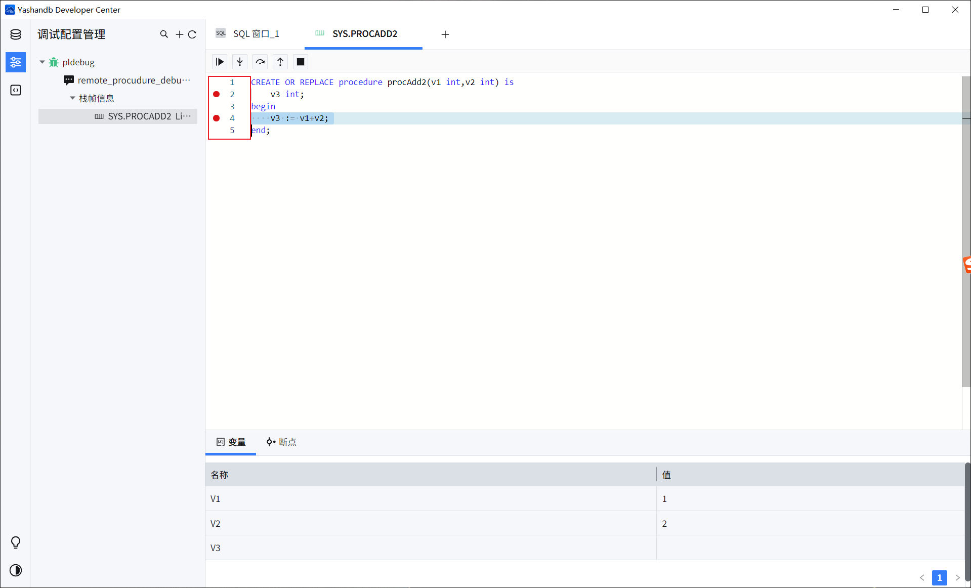Viewport: 971px width, 588px height.
Task: Click line number 3 in gutter
Action: point(232,106)
